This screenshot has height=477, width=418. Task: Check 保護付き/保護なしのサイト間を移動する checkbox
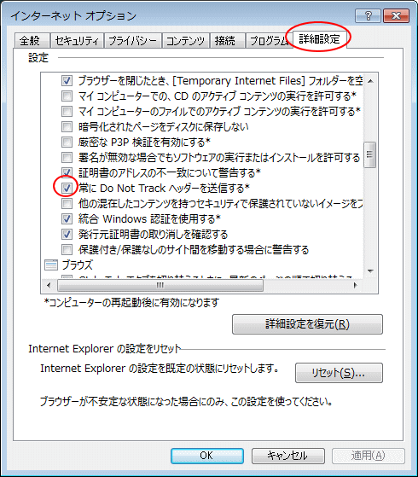point(67,250)
